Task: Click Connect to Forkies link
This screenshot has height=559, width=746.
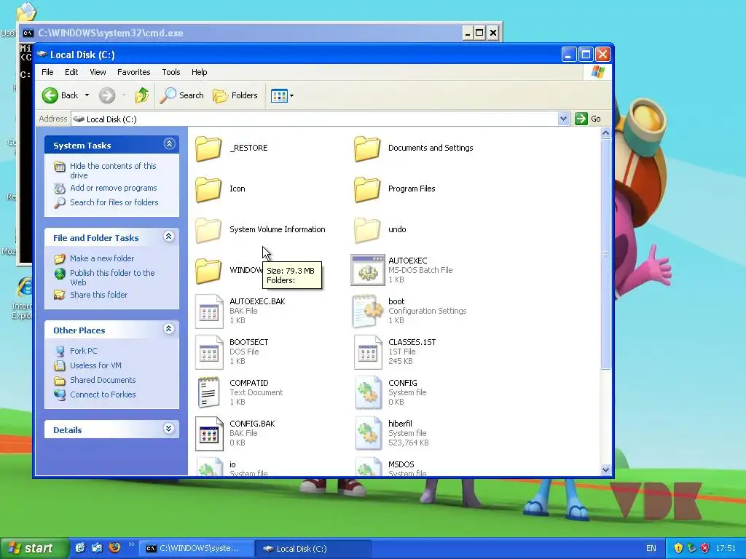Action: (103, 395)
